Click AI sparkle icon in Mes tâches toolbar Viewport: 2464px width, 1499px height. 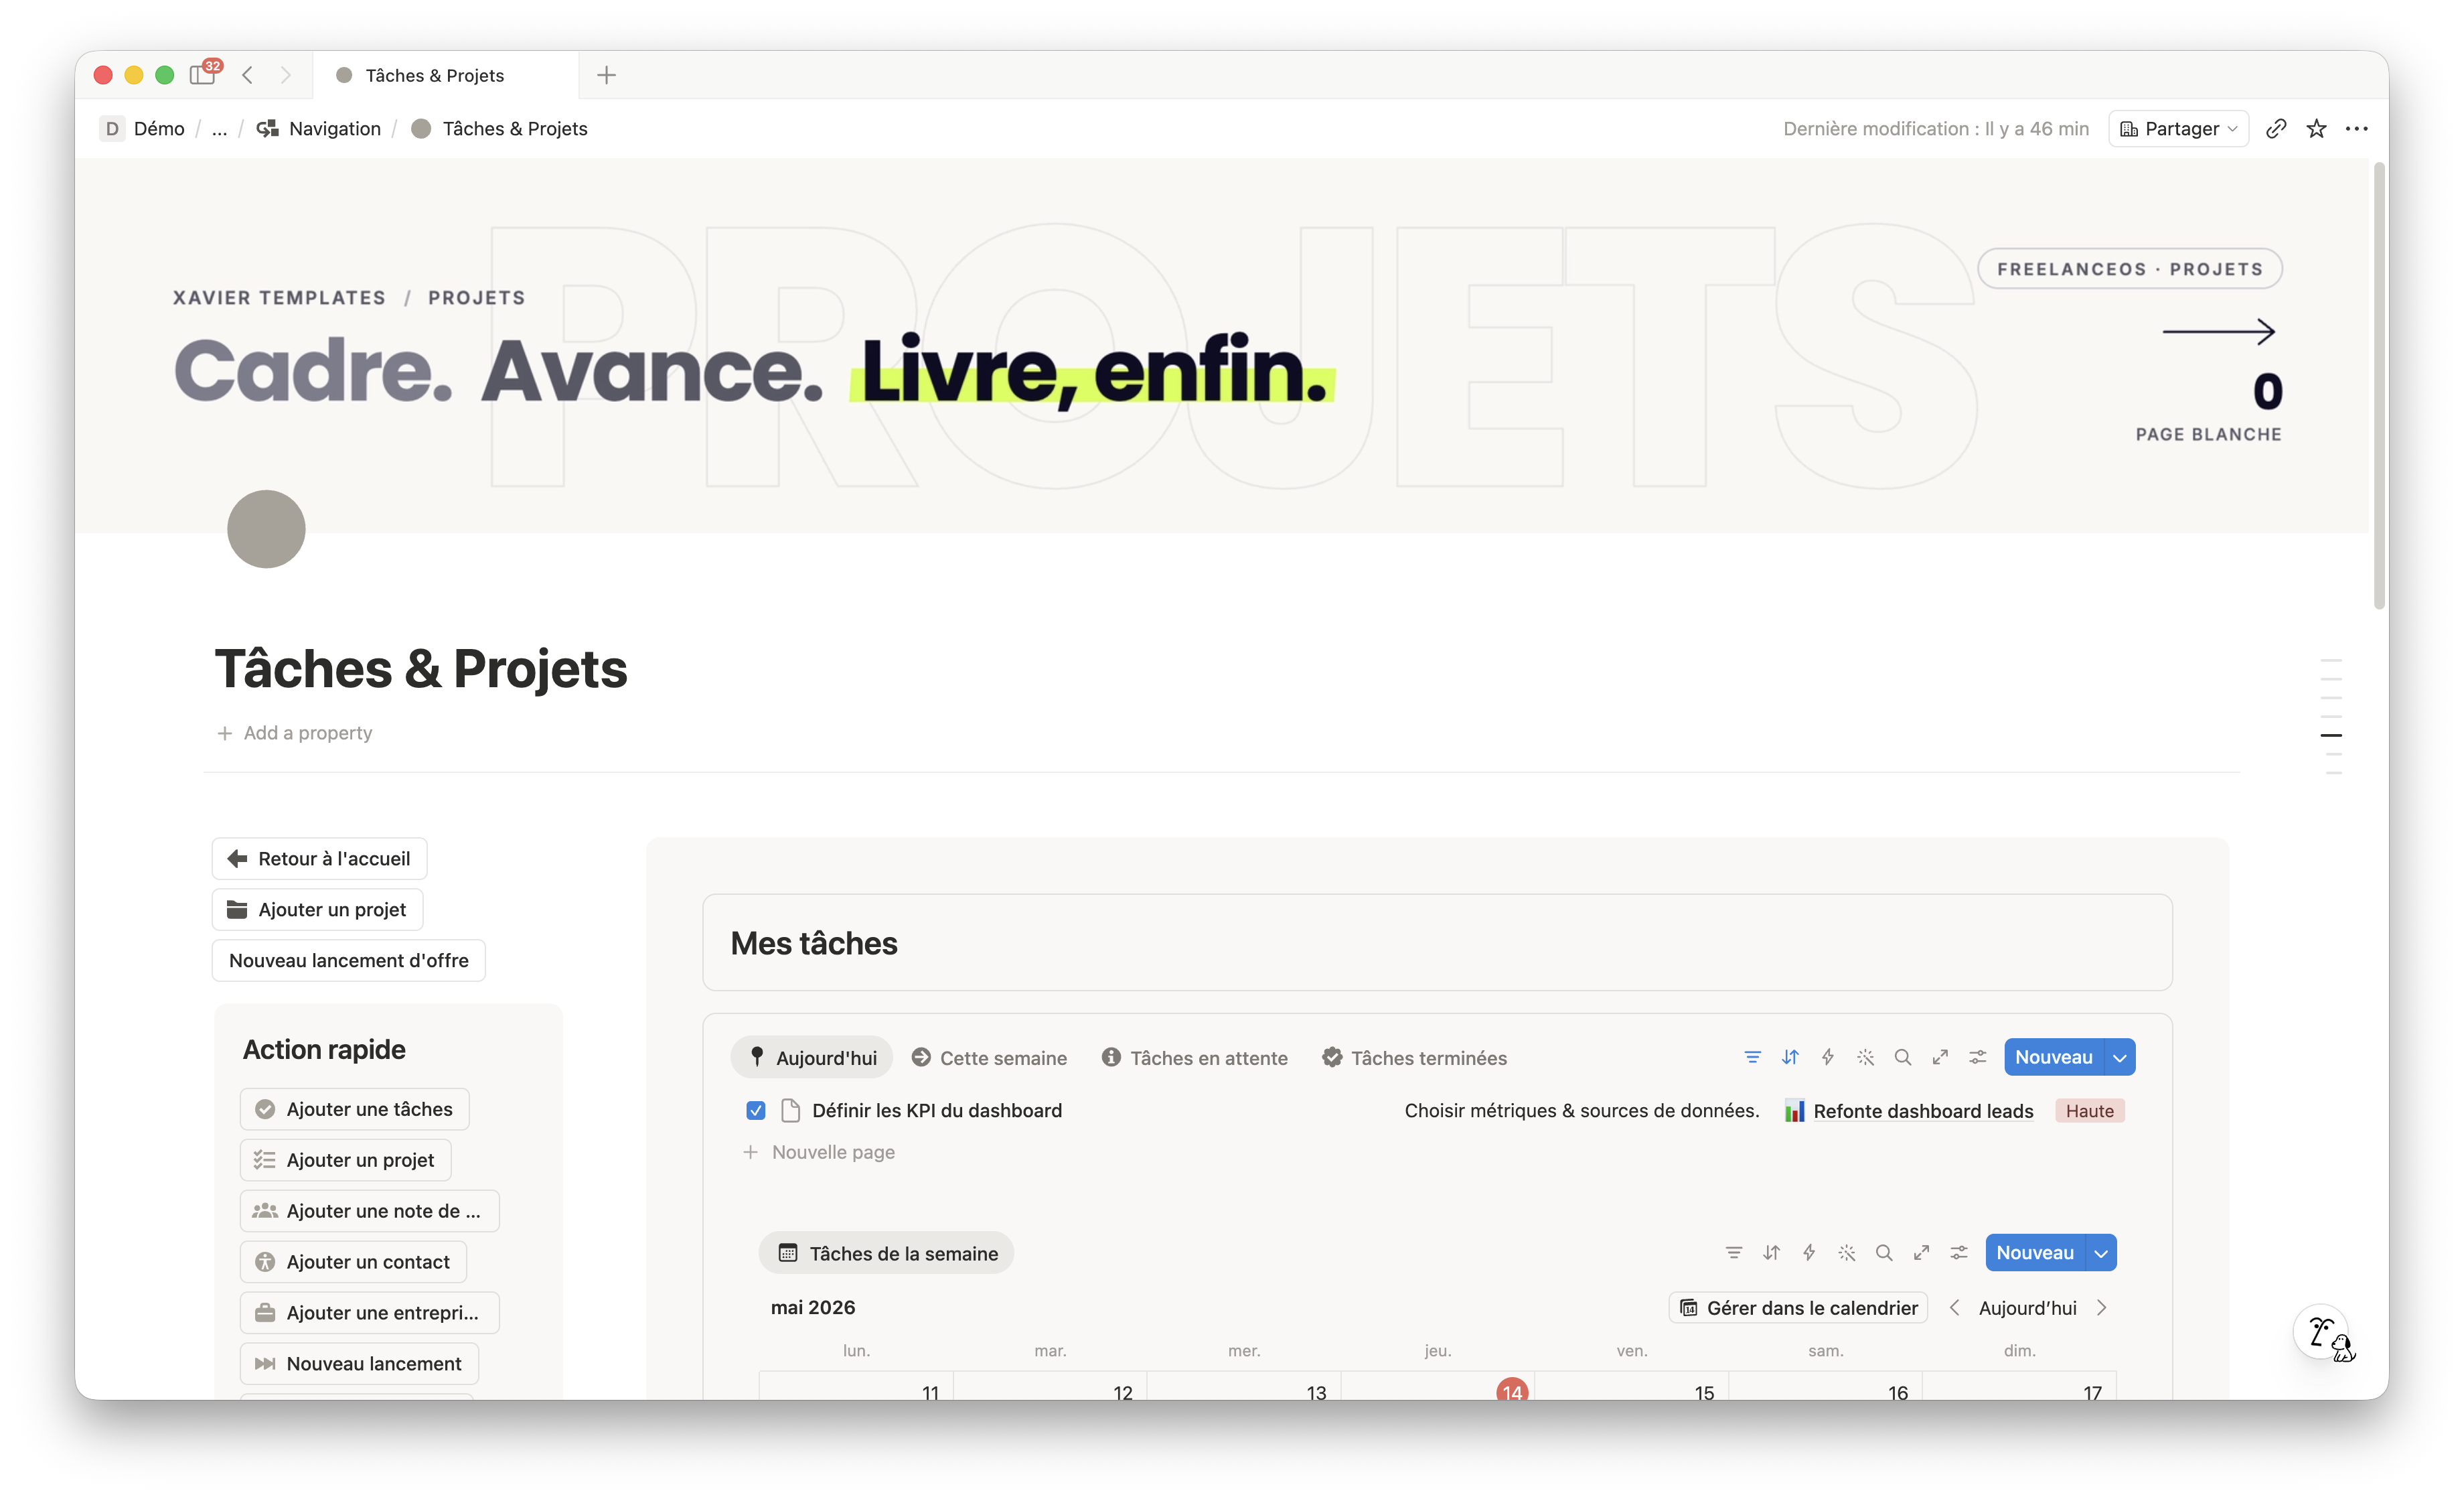pos(1866,1057)
